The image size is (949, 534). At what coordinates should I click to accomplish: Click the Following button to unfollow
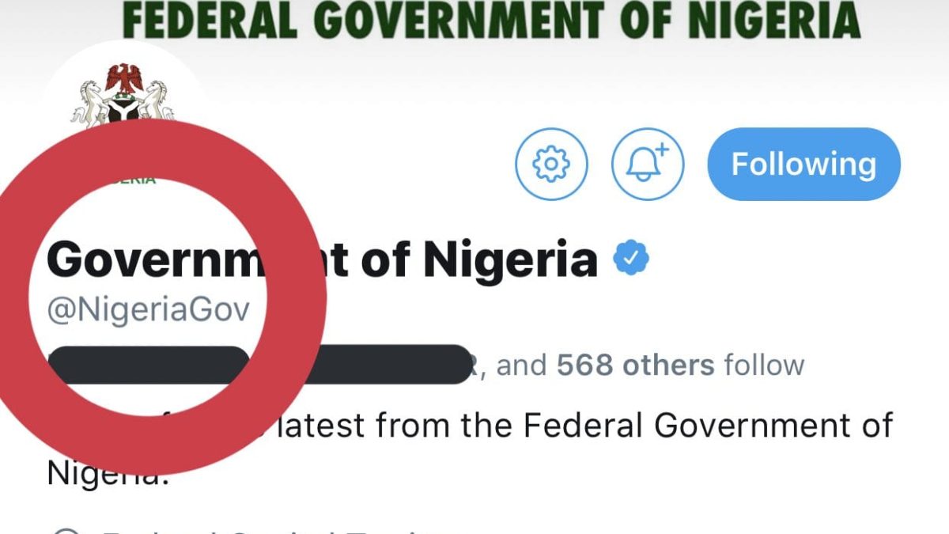(x=803, y=164)
